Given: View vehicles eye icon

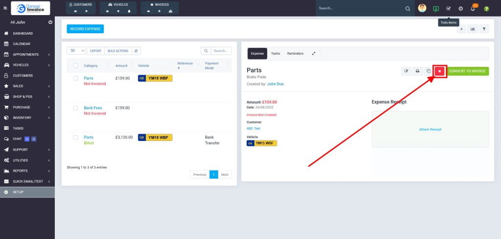Looking at the screenshot, I should 107,11.
